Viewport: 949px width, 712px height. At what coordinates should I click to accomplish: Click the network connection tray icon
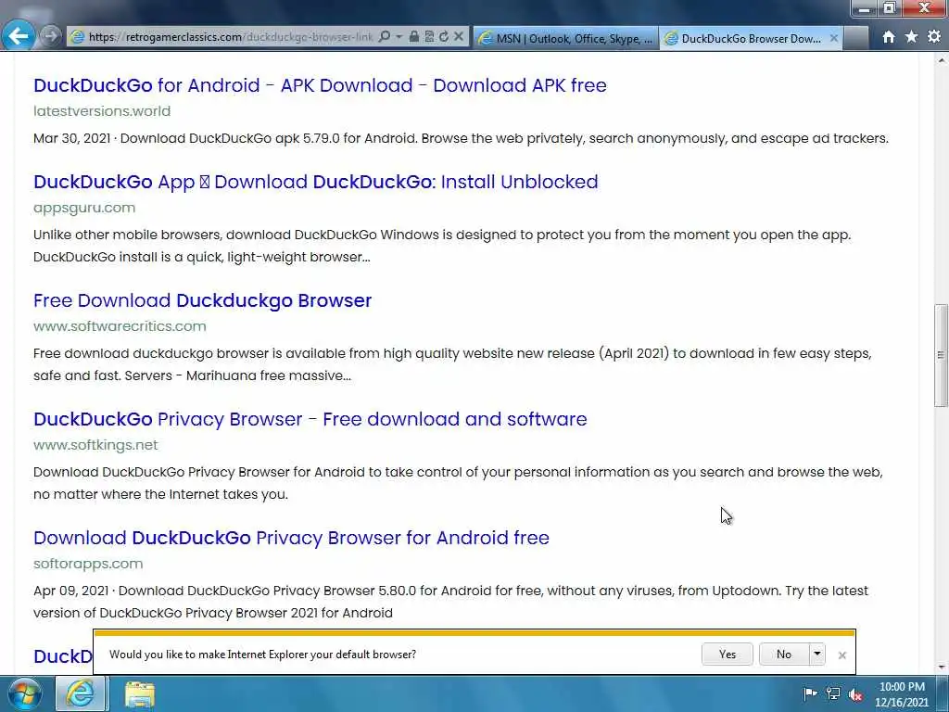833,693
